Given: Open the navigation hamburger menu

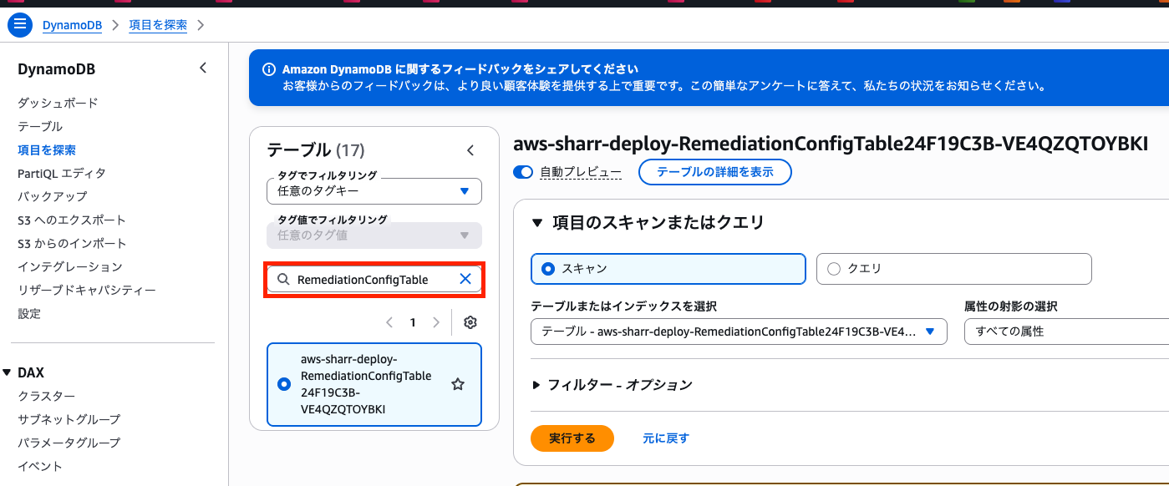Looking at the screenshot, I should tap(20, 24).
